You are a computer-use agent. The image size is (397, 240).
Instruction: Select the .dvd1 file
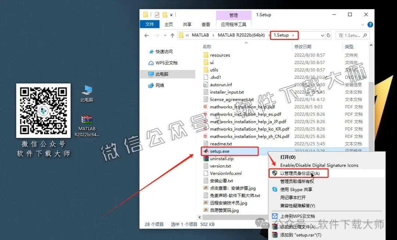(215, 77)
